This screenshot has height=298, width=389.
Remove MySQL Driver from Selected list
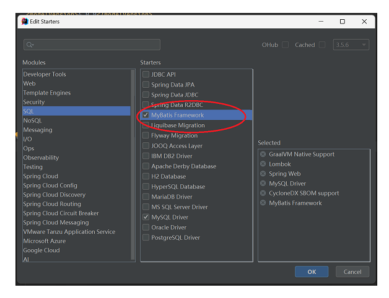(263, 183)
